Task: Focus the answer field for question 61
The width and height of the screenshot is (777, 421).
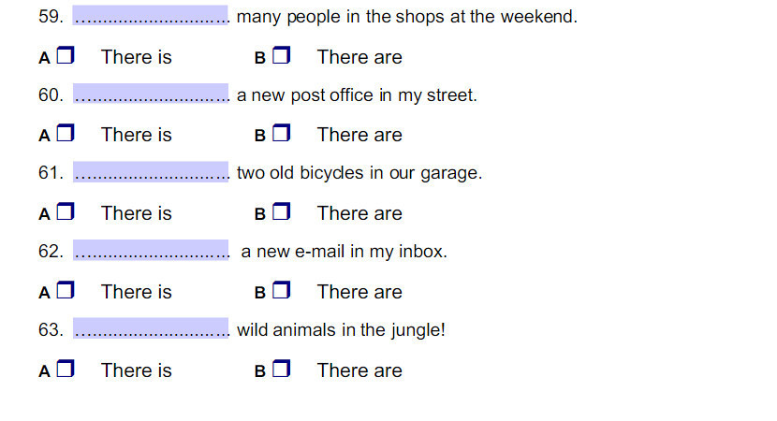Action: point(151,171)
